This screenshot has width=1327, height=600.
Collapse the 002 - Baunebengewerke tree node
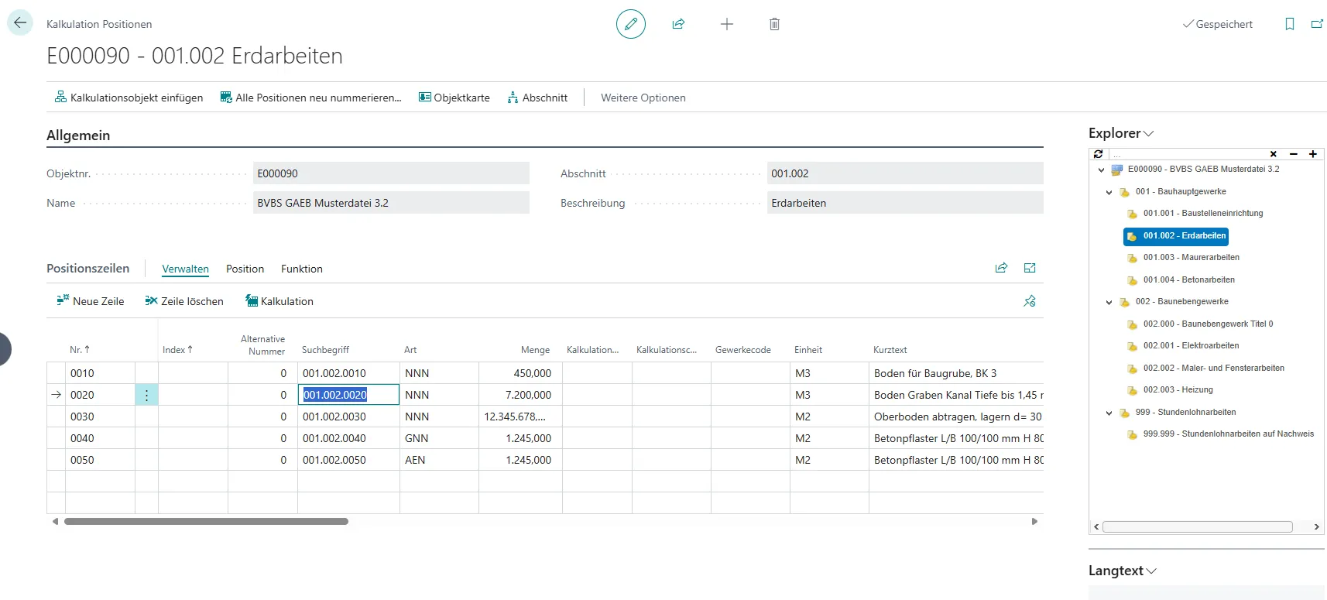click(x=1109, y=302)
